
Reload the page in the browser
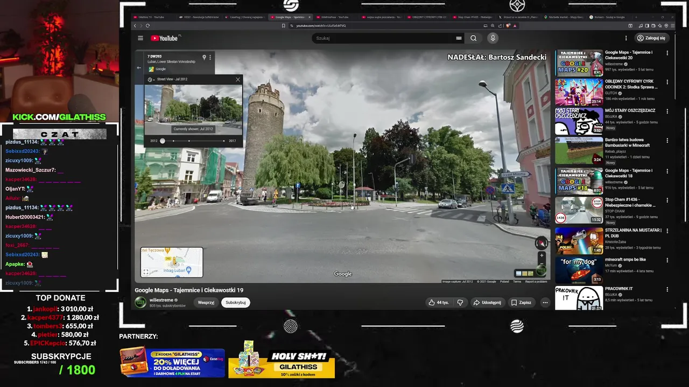147,25
